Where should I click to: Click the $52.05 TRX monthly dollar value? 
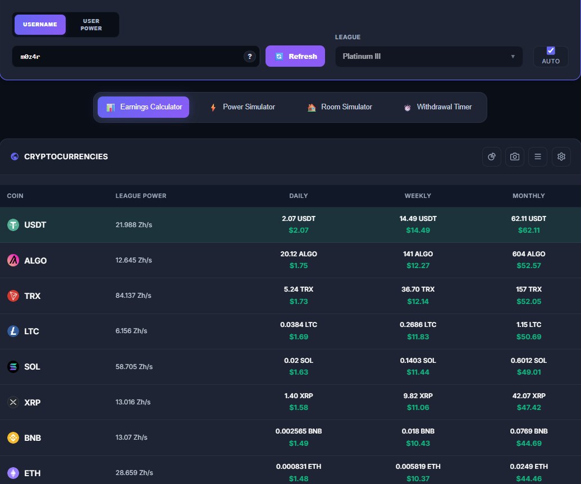[529, 301]
